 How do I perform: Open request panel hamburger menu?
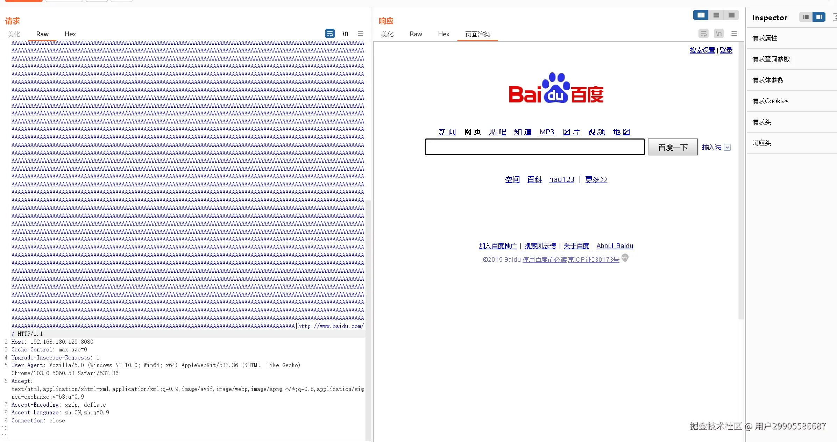[x=360, y=34]
